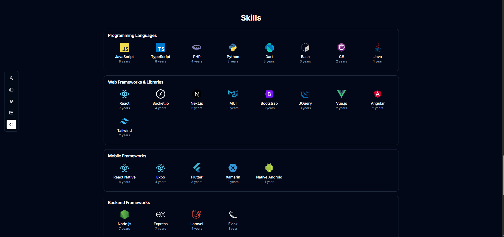The height and width of the screenshot is (237, 504).
Task: Click the Expo atom icon
Action: 161,168
